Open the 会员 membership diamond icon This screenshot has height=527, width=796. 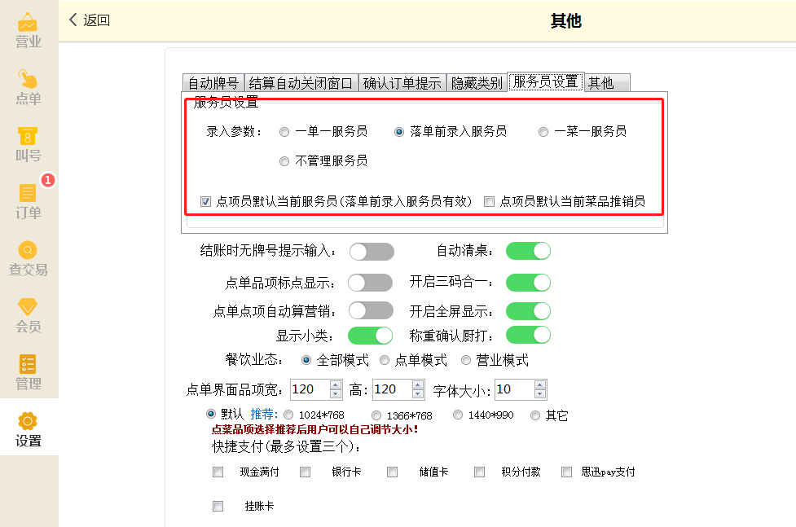point(28,308)
